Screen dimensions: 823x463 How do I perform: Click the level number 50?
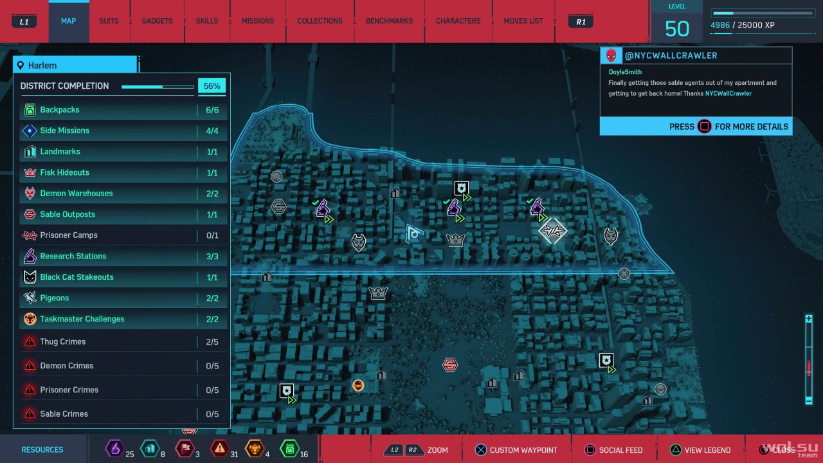[x=676, y=29]
